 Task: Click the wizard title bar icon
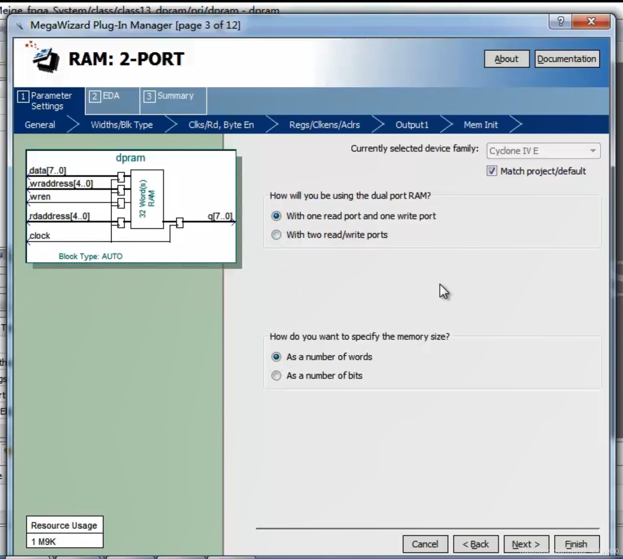[19, 26]
